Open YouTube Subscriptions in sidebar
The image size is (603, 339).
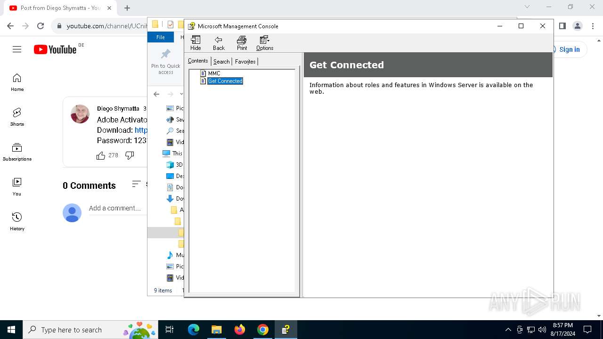pyautogui.click(x=17, y=152)
